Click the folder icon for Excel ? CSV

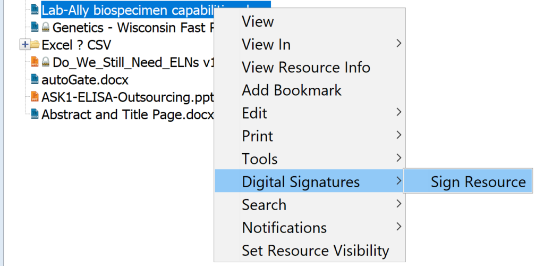pos(35,45)
